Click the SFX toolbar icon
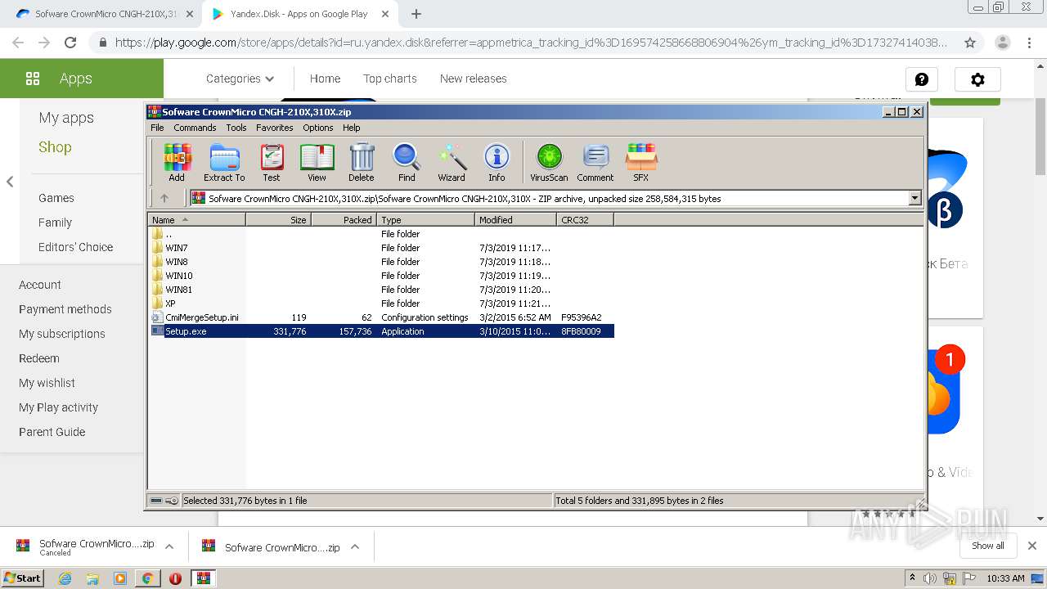Image resolution: width=1047 pixels, height=589 pixels. coord(640,162)
